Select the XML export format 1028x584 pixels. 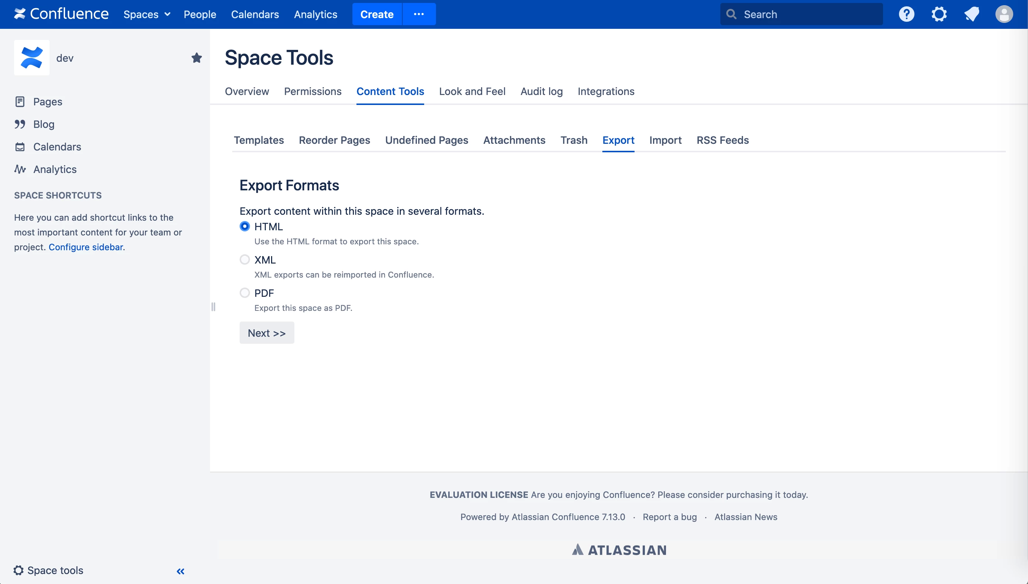[x=244, y=259]
